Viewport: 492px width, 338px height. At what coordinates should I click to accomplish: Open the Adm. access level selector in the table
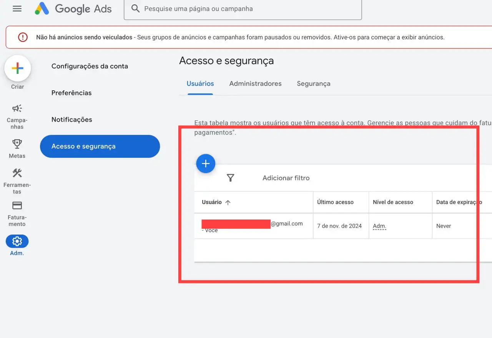pyautogui.click(x=379, y=226)
